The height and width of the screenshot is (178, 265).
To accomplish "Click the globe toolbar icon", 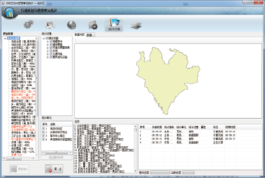I will tap(72, 25).
